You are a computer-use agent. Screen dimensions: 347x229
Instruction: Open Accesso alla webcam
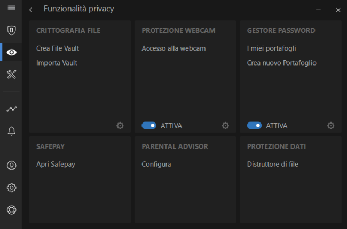click(x=173, y=48)
